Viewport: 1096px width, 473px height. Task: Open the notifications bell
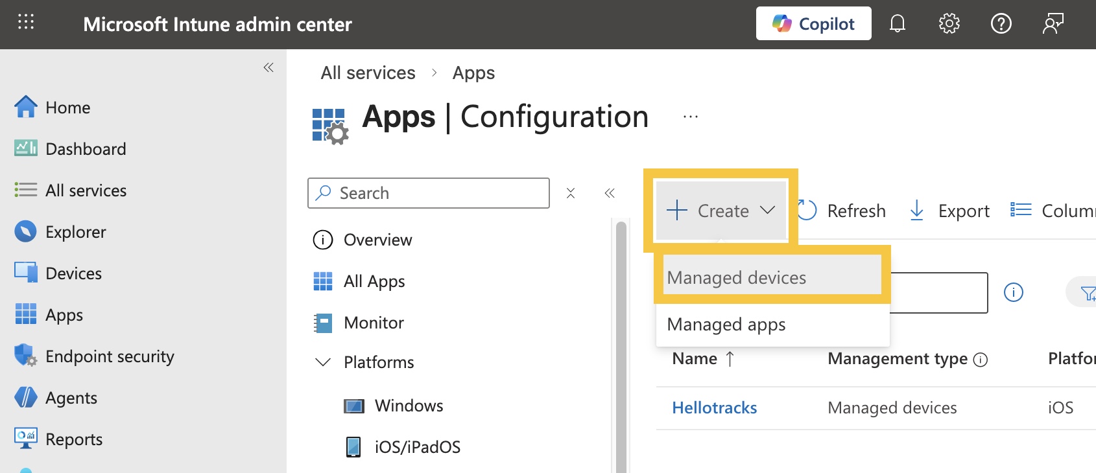point(898,24)
